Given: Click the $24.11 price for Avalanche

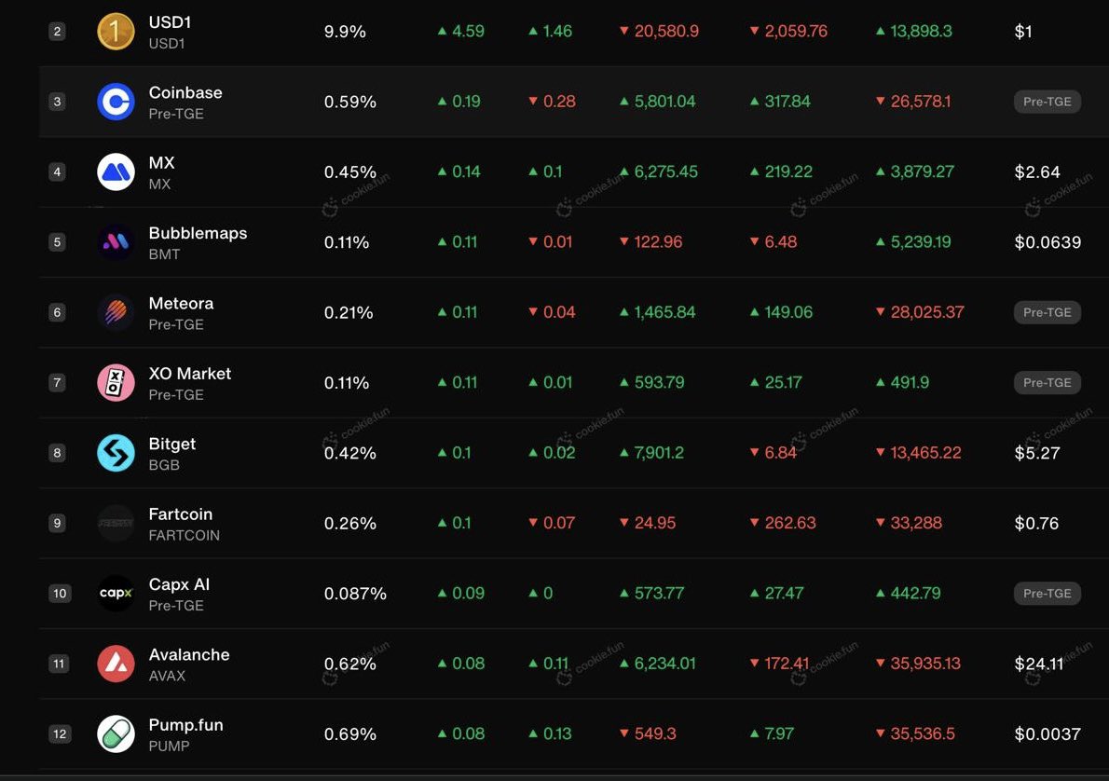Looking at the screenshot, I should (x=1039, y=664).
